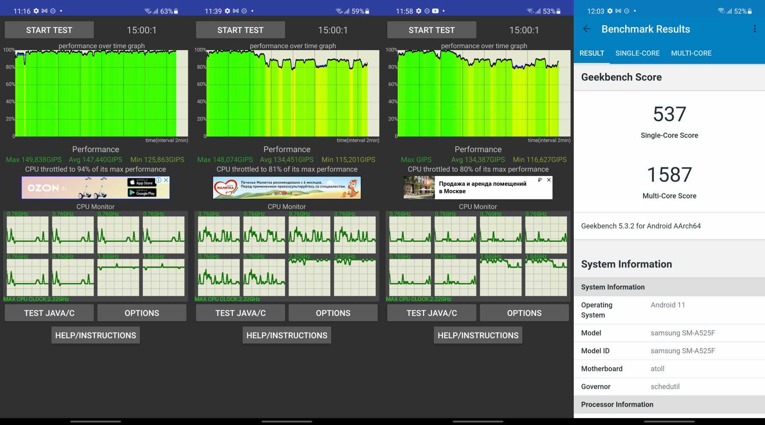This screenshot has width=765, height=425.
Task: Open the Малютка cookie ad banner
Action: click(x=287, y=188)
